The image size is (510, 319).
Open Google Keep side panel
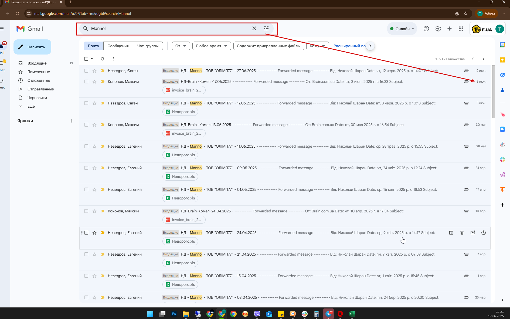tap(502, 60)
